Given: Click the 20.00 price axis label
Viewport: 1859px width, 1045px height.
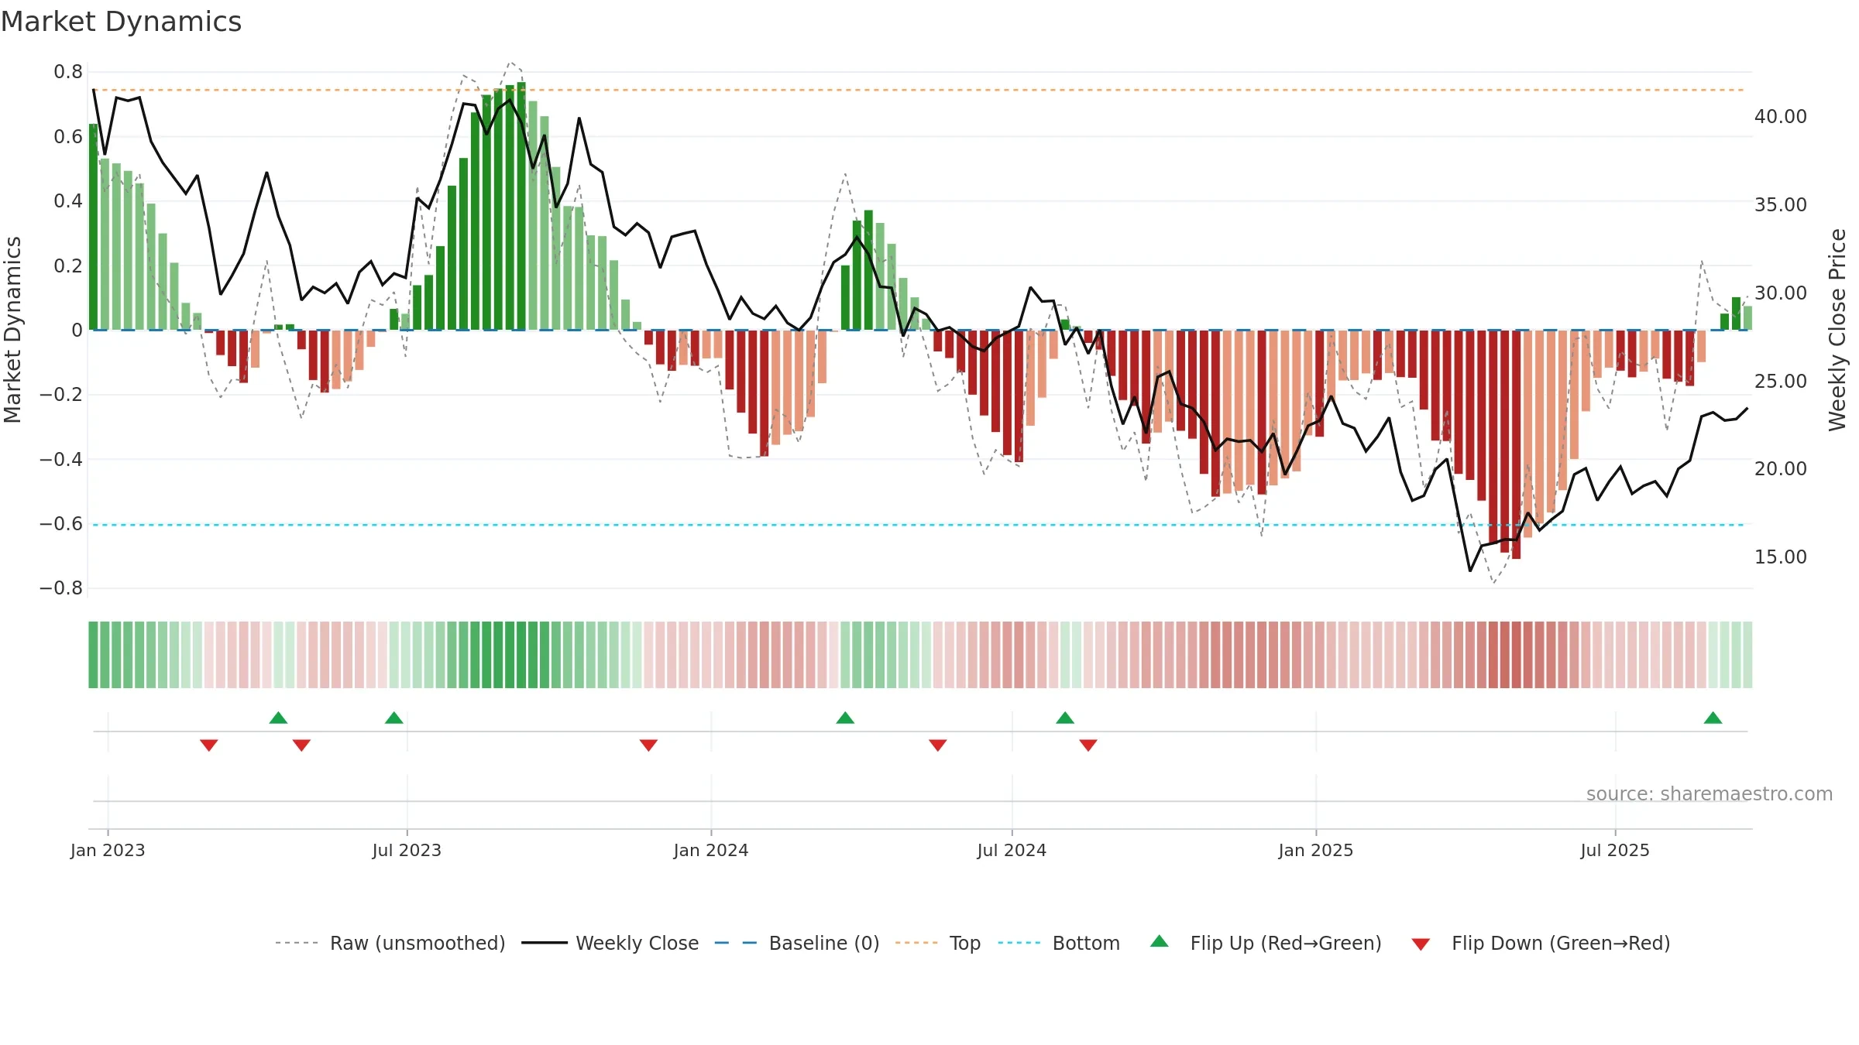Looking at the screenshot, I should click(x=1780, y=468).
